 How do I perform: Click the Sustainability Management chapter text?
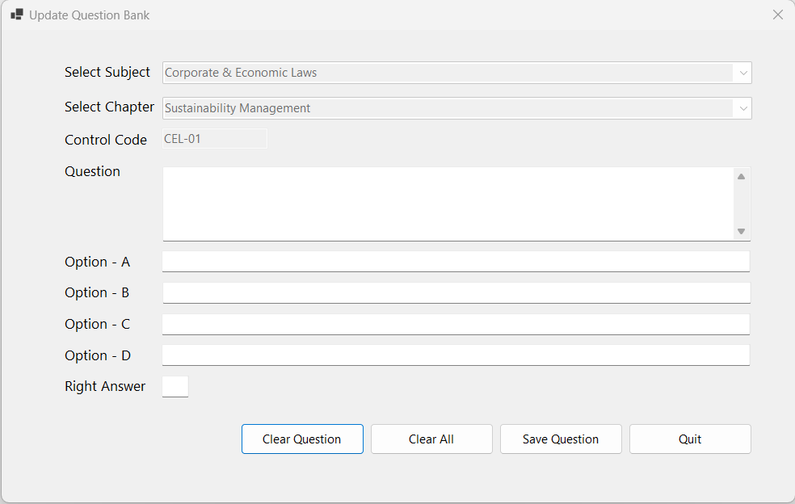(x=238, y=108)
